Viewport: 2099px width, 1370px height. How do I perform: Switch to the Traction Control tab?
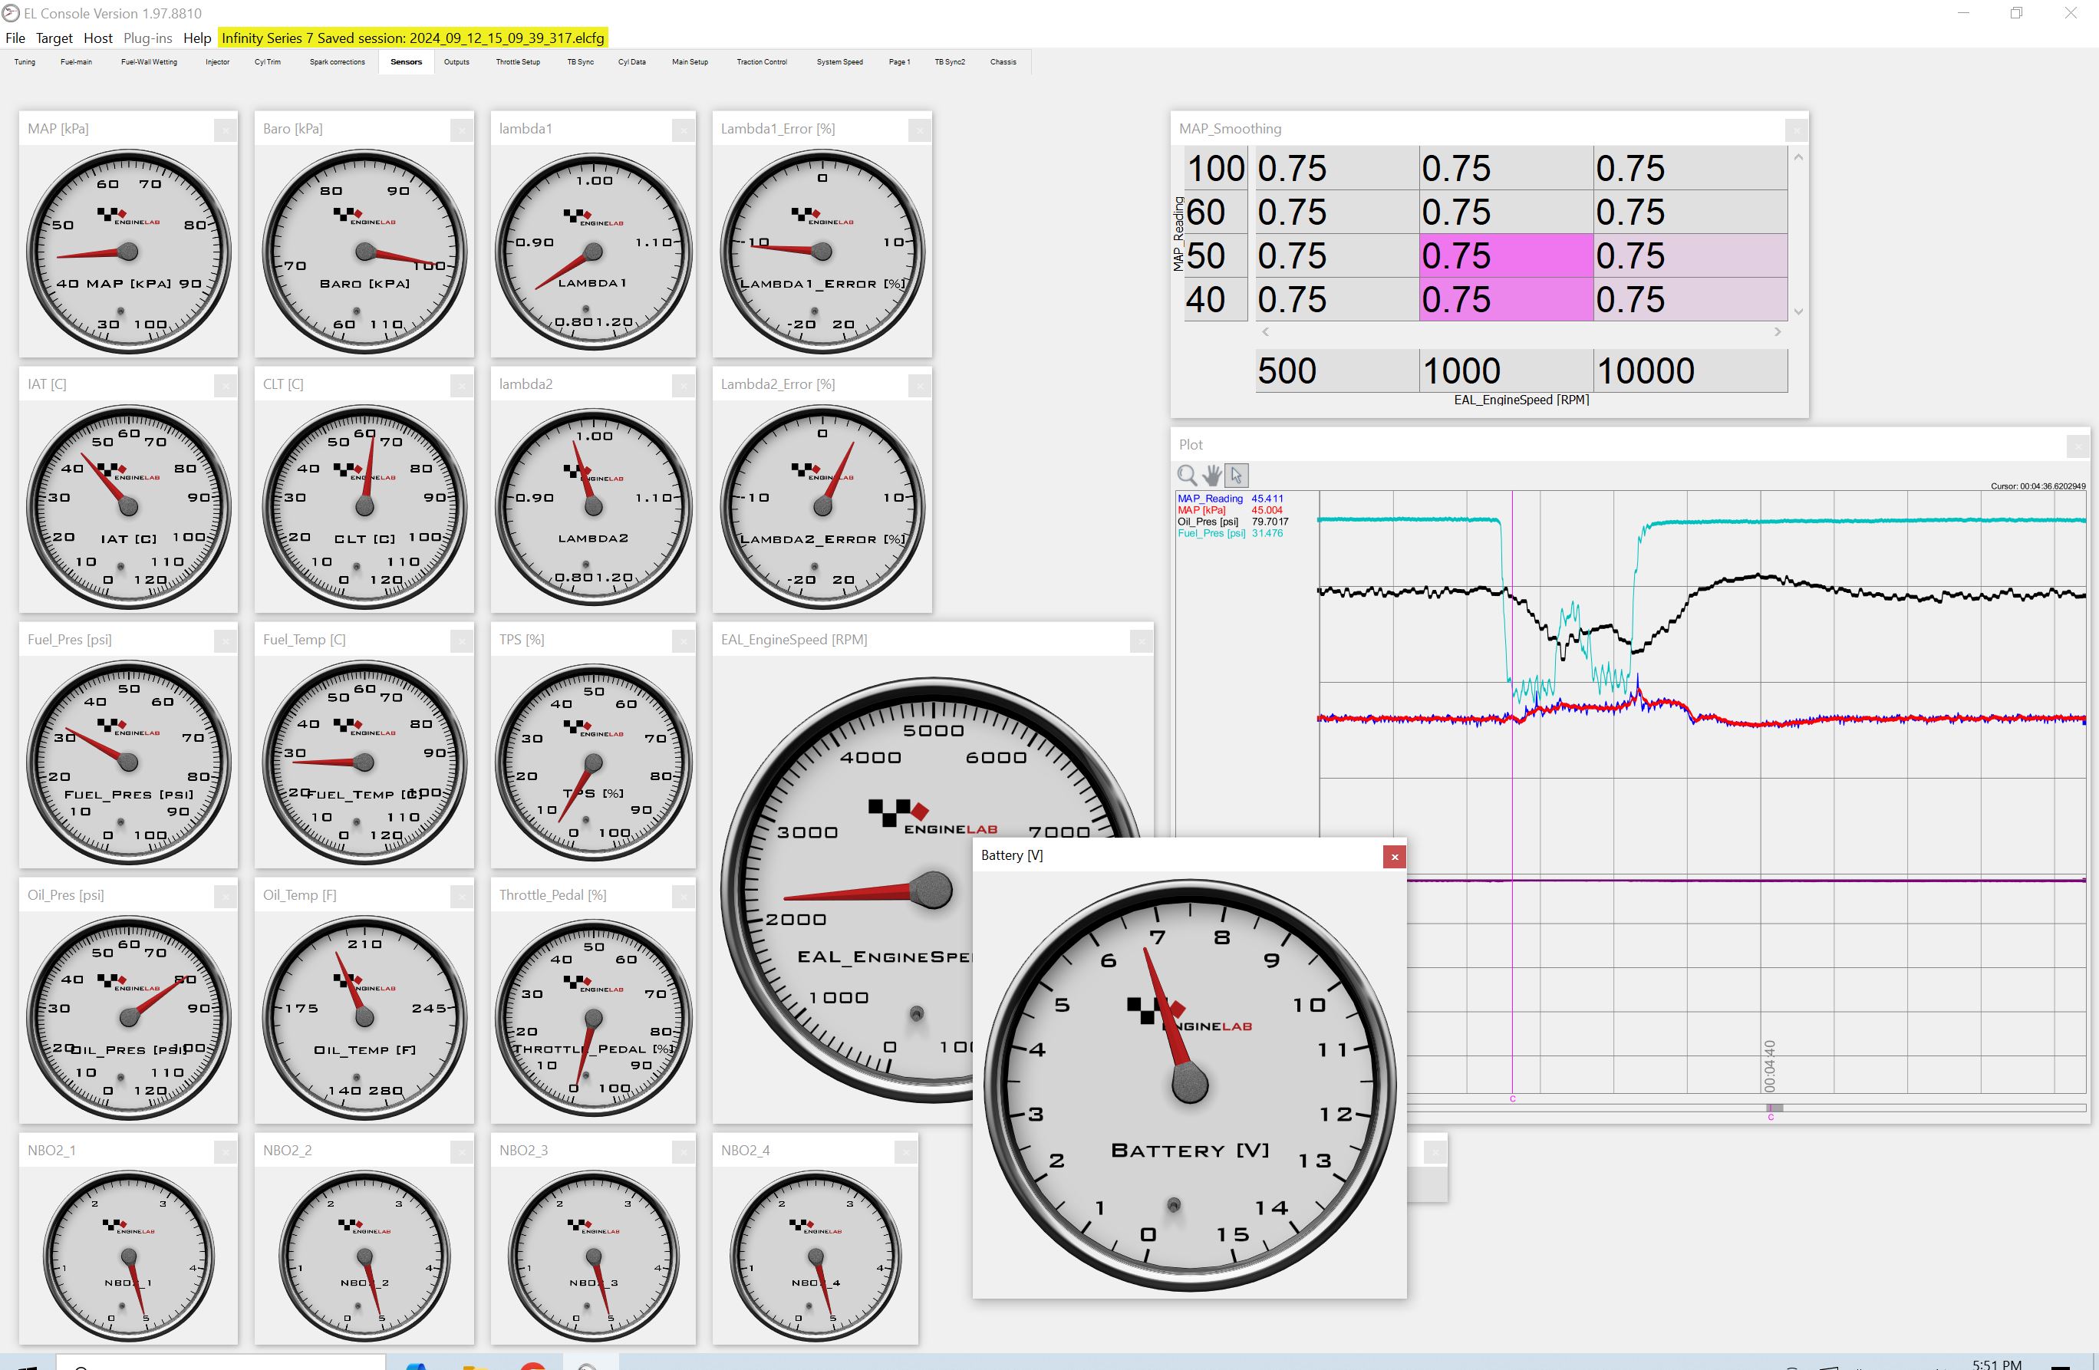(x=761, y=61)
